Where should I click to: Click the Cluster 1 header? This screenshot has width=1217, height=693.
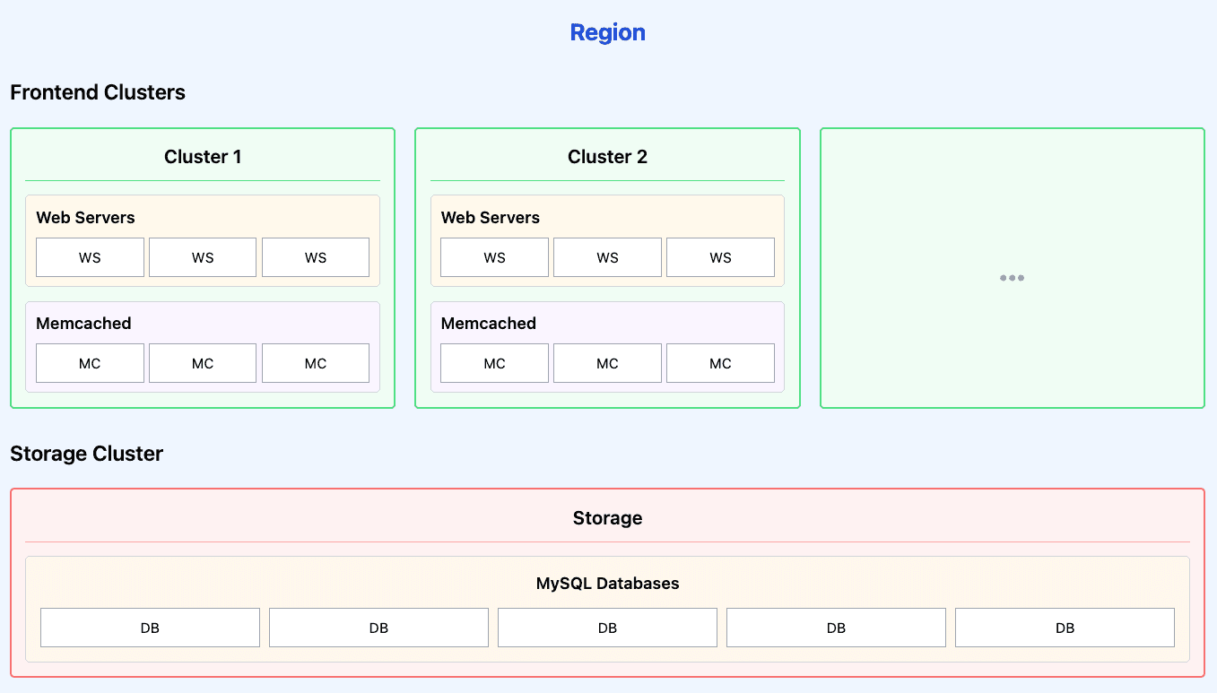tap(203, 157)
